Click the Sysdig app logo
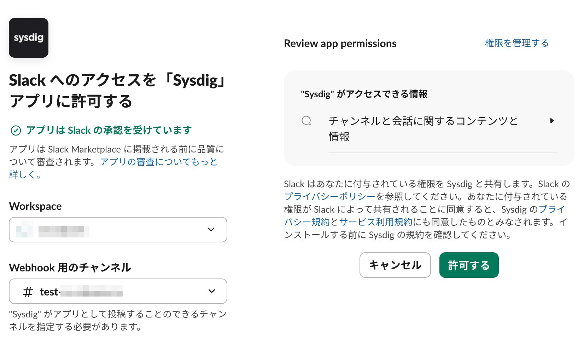This screenshot has width=584, height=339. point(29,38)
